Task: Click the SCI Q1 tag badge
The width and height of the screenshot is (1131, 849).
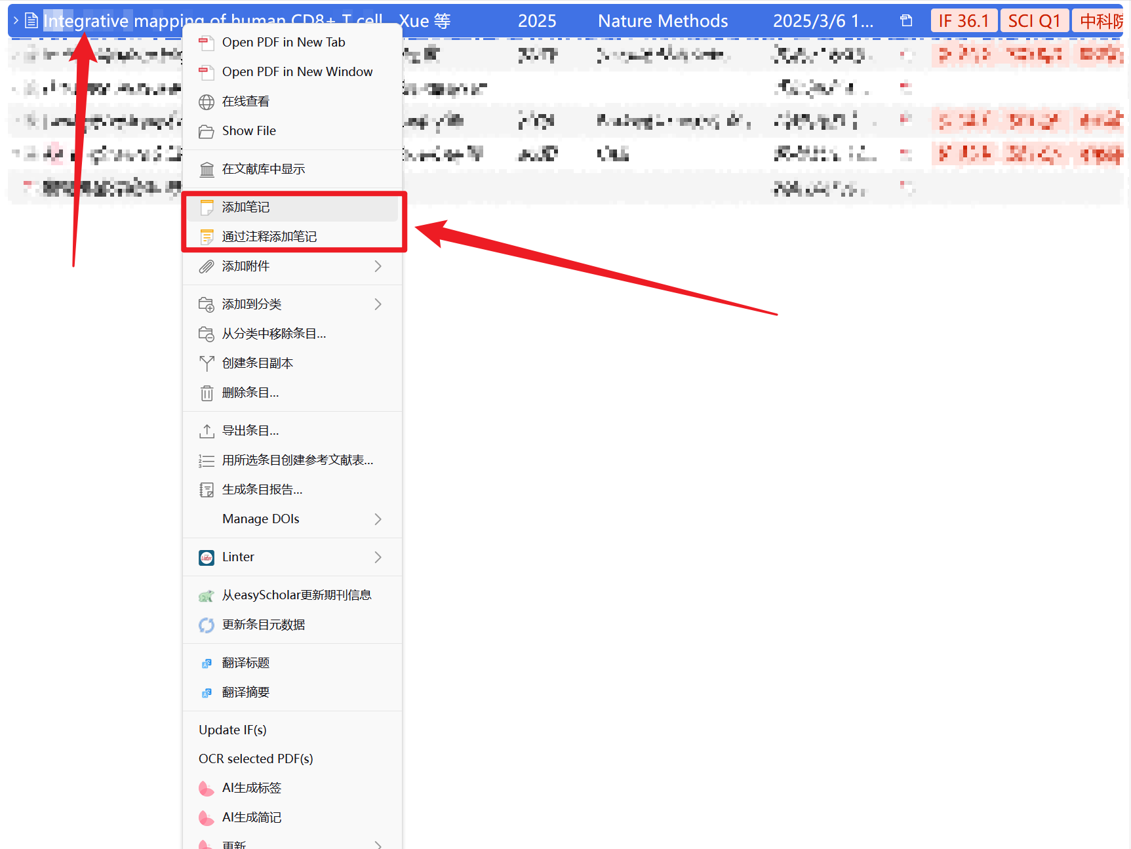Action: pos(1034,21)
